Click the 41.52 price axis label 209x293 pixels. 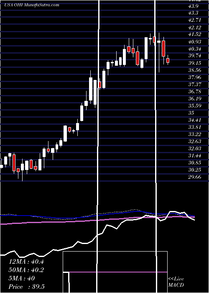(x=195, y=35)
